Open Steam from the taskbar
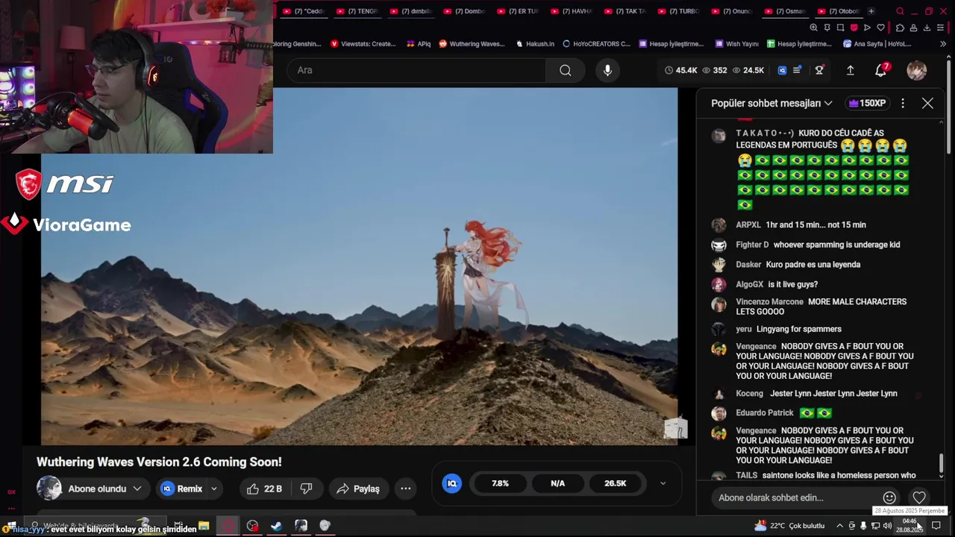The width and height of the screenshot is (955, 537). click(x=277, y=526)
